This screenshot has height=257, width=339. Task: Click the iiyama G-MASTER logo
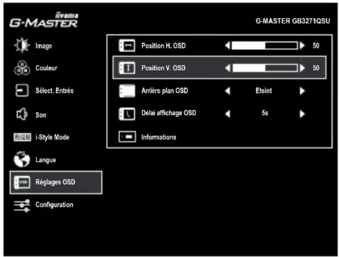tap(44, 20)
